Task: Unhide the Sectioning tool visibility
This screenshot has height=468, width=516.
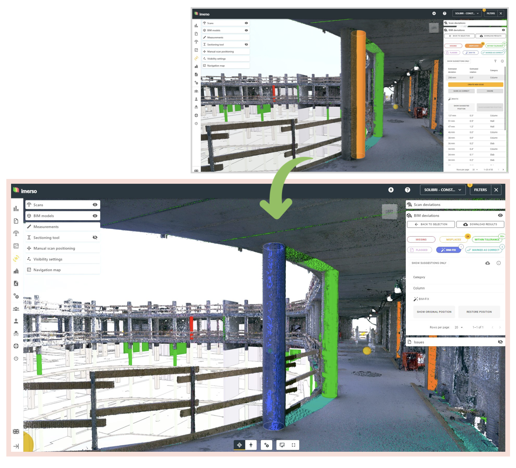Action: (95, 237)
